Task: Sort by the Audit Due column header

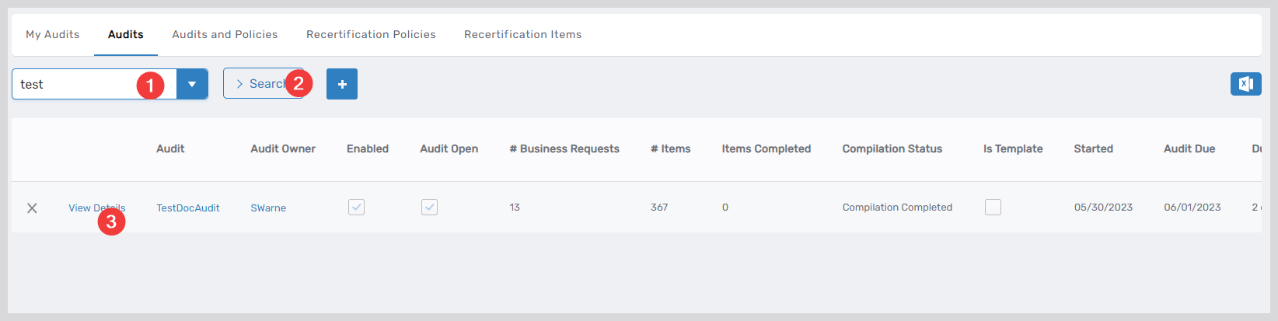Action: (1189, 148)
